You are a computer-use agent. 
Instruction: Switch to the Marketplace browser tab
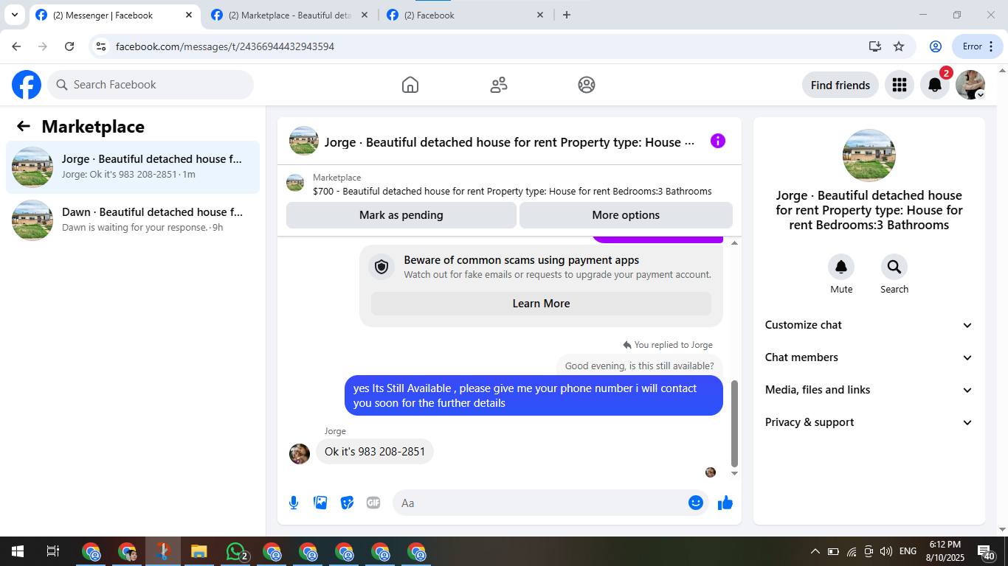(291, 15)
